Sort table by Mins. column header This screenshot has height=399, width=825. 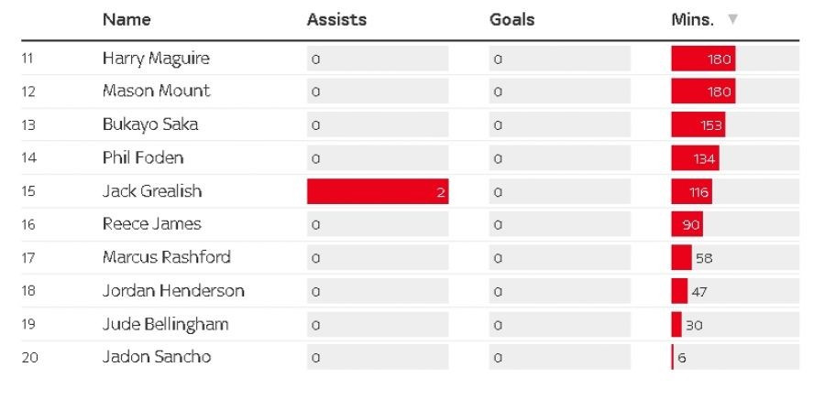(x=692, y=19)
